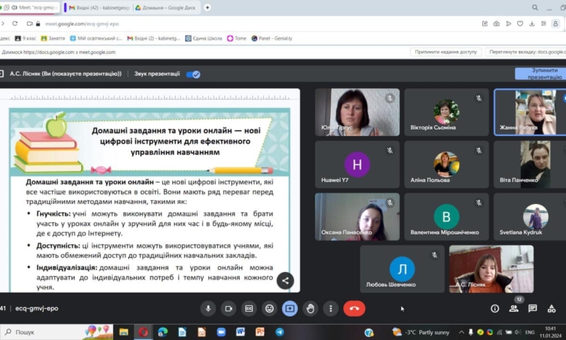Add page to bookmarks heart icon
Image resolution: width=566 pixels, height=340 pixels.
tap(520, 23)
